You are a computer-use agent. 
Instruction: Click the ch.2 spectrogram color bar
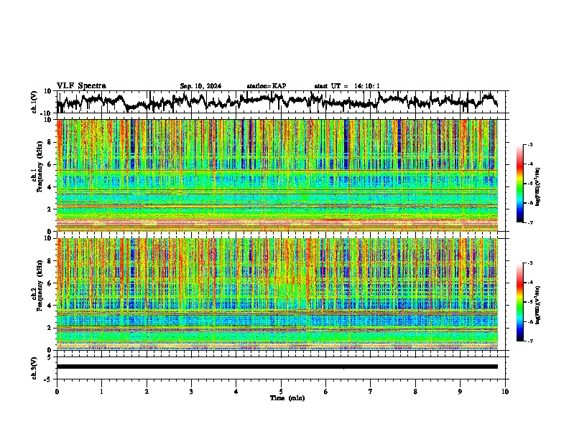click(x=519, y=302)
